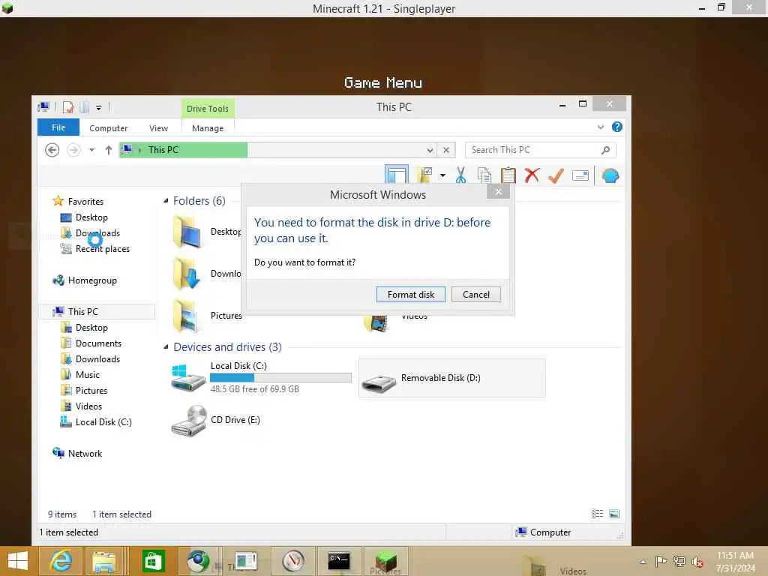Click the Up one level arrow

pyautogui.click(x=108, y=150)
